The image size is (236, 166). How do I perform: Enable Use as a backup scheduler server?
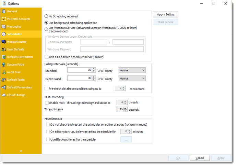point(47,57)
